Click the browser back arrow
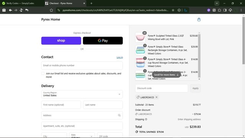245x138 pixels. tap(10, 10)
